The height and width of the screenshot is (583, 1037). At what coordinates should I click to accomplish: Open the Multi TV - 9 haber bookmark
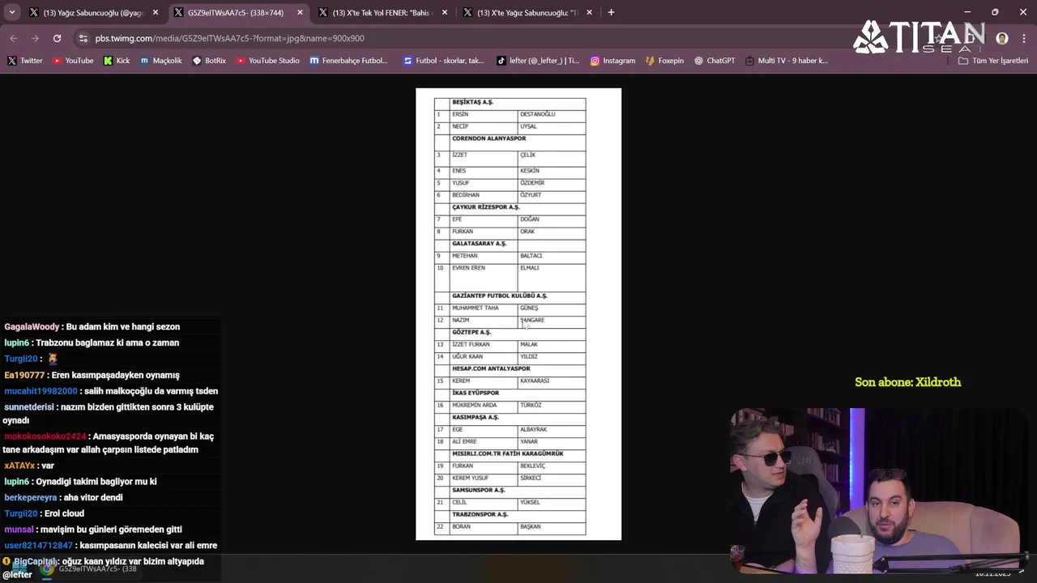(786, 61)
